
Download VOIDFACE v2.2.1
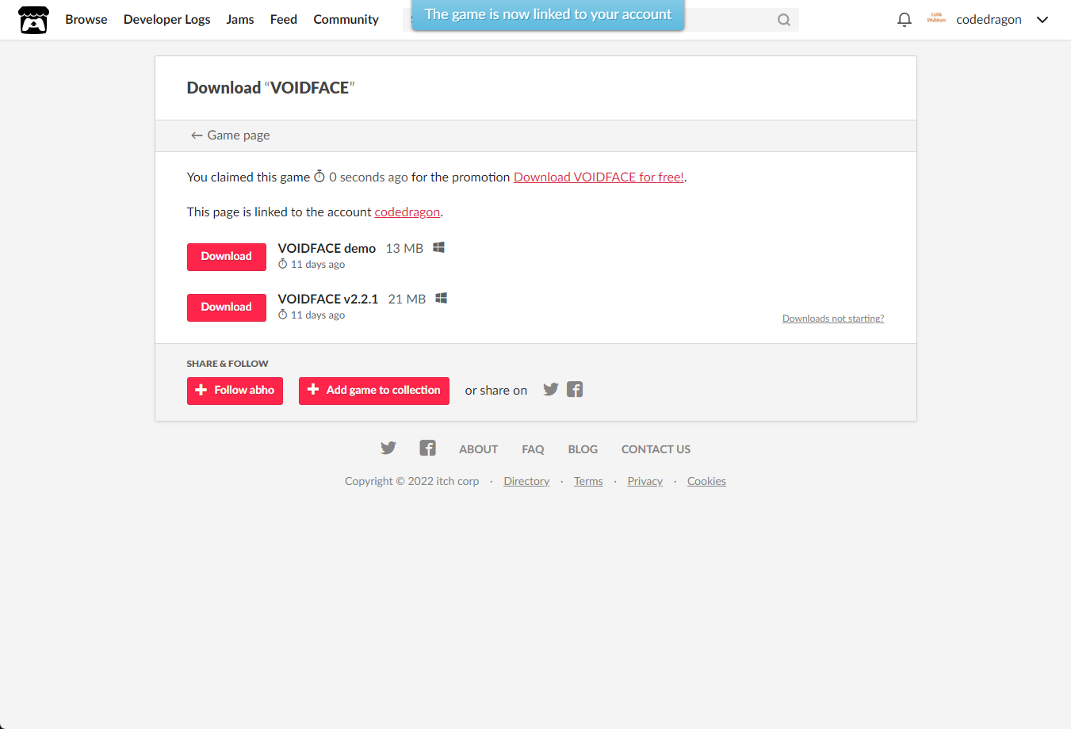[227, 307]
